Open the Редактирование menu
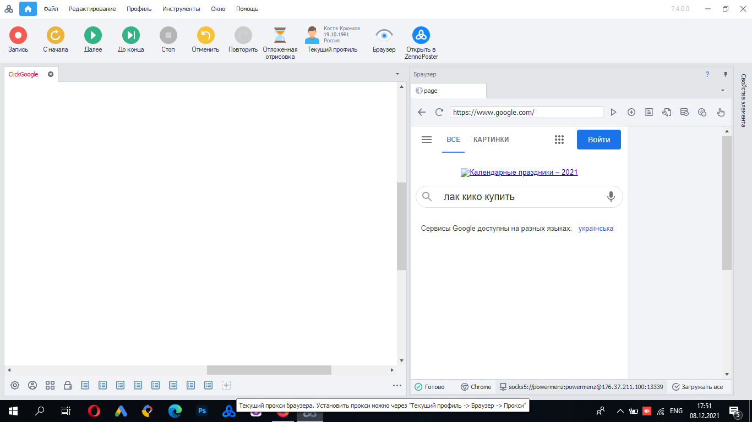 [92, 9]
